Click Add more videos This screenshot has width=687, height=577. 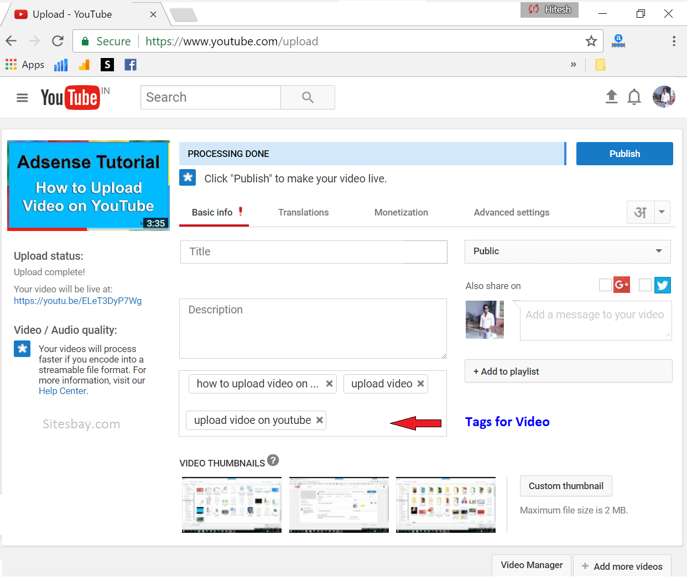click(622, 566)
